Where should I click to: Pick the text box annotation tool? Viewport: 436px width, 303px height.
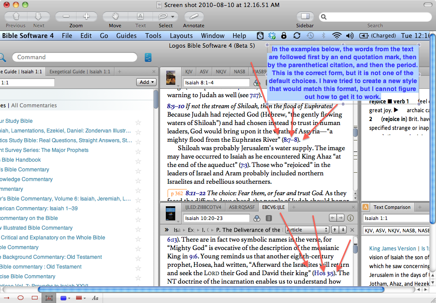click(49, 298)
